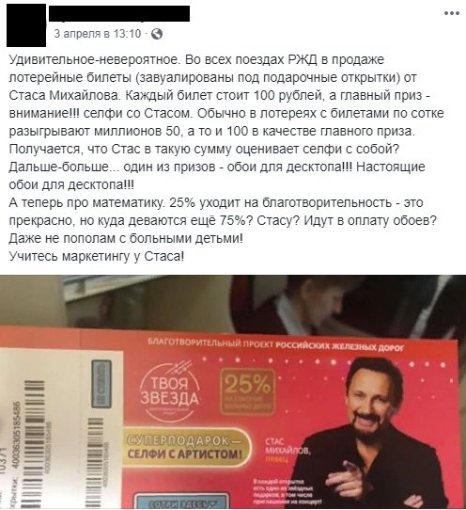Image resolution: width=466 pixels, height=510 pixels.
Task: Click the post's opening line "Удивительное-невероятное"
Action: (94, 60)
